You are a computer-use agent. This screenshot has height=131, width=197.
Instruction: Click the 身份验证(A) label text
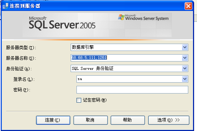(19, 69)
